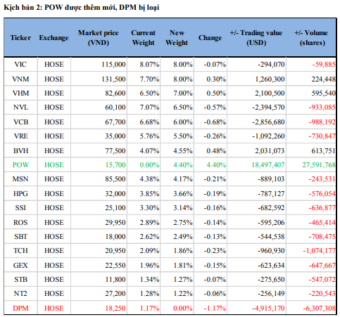340x317 pixels.
Task: Click DPM current weight '1.17%'
Action: tap(149, 309)
